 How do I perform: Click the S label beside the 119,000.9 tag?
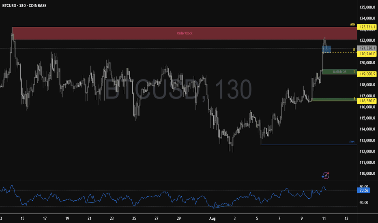354,71
